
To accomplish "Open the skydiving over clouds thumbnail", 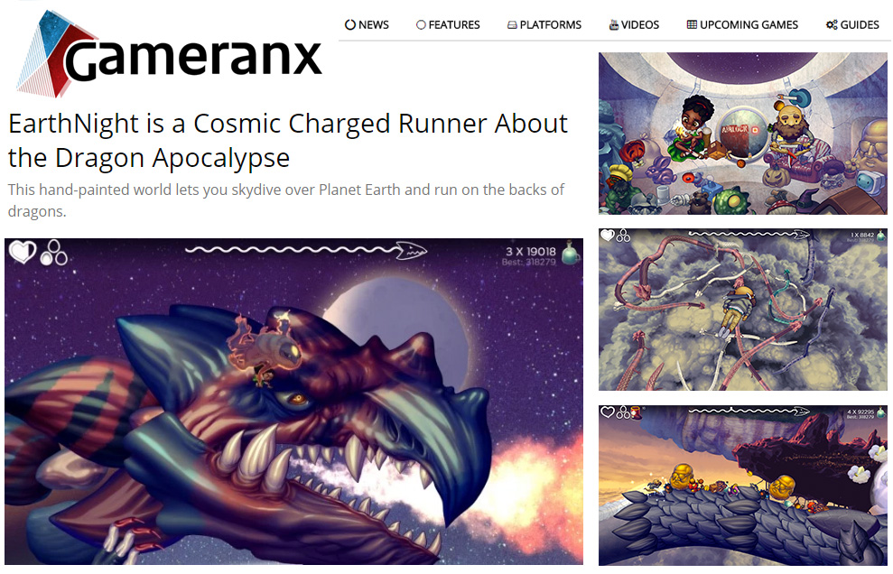I will click(x=742, y=310).
